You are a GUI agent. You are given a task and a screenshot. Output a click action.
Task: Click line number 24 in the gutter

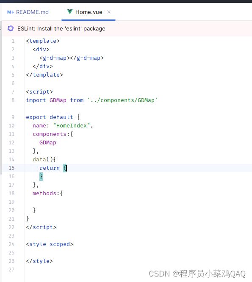[11, 244]
